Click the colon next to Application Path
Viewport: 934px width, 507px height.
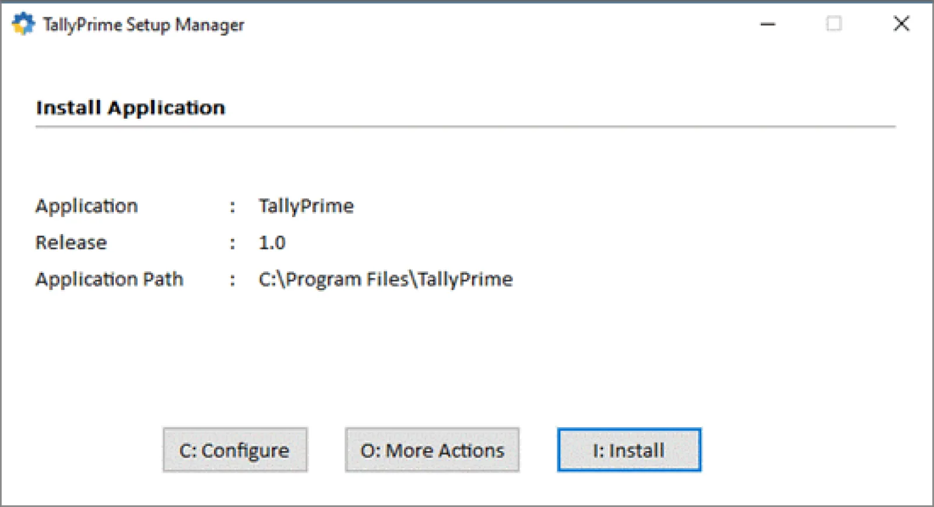(233, 280)
